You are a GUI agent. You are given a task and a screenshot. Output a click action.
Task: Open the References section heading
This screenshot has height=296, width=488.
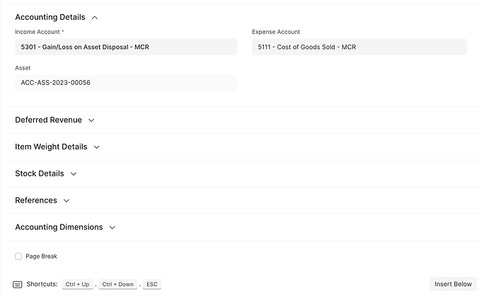pos(36,201)
